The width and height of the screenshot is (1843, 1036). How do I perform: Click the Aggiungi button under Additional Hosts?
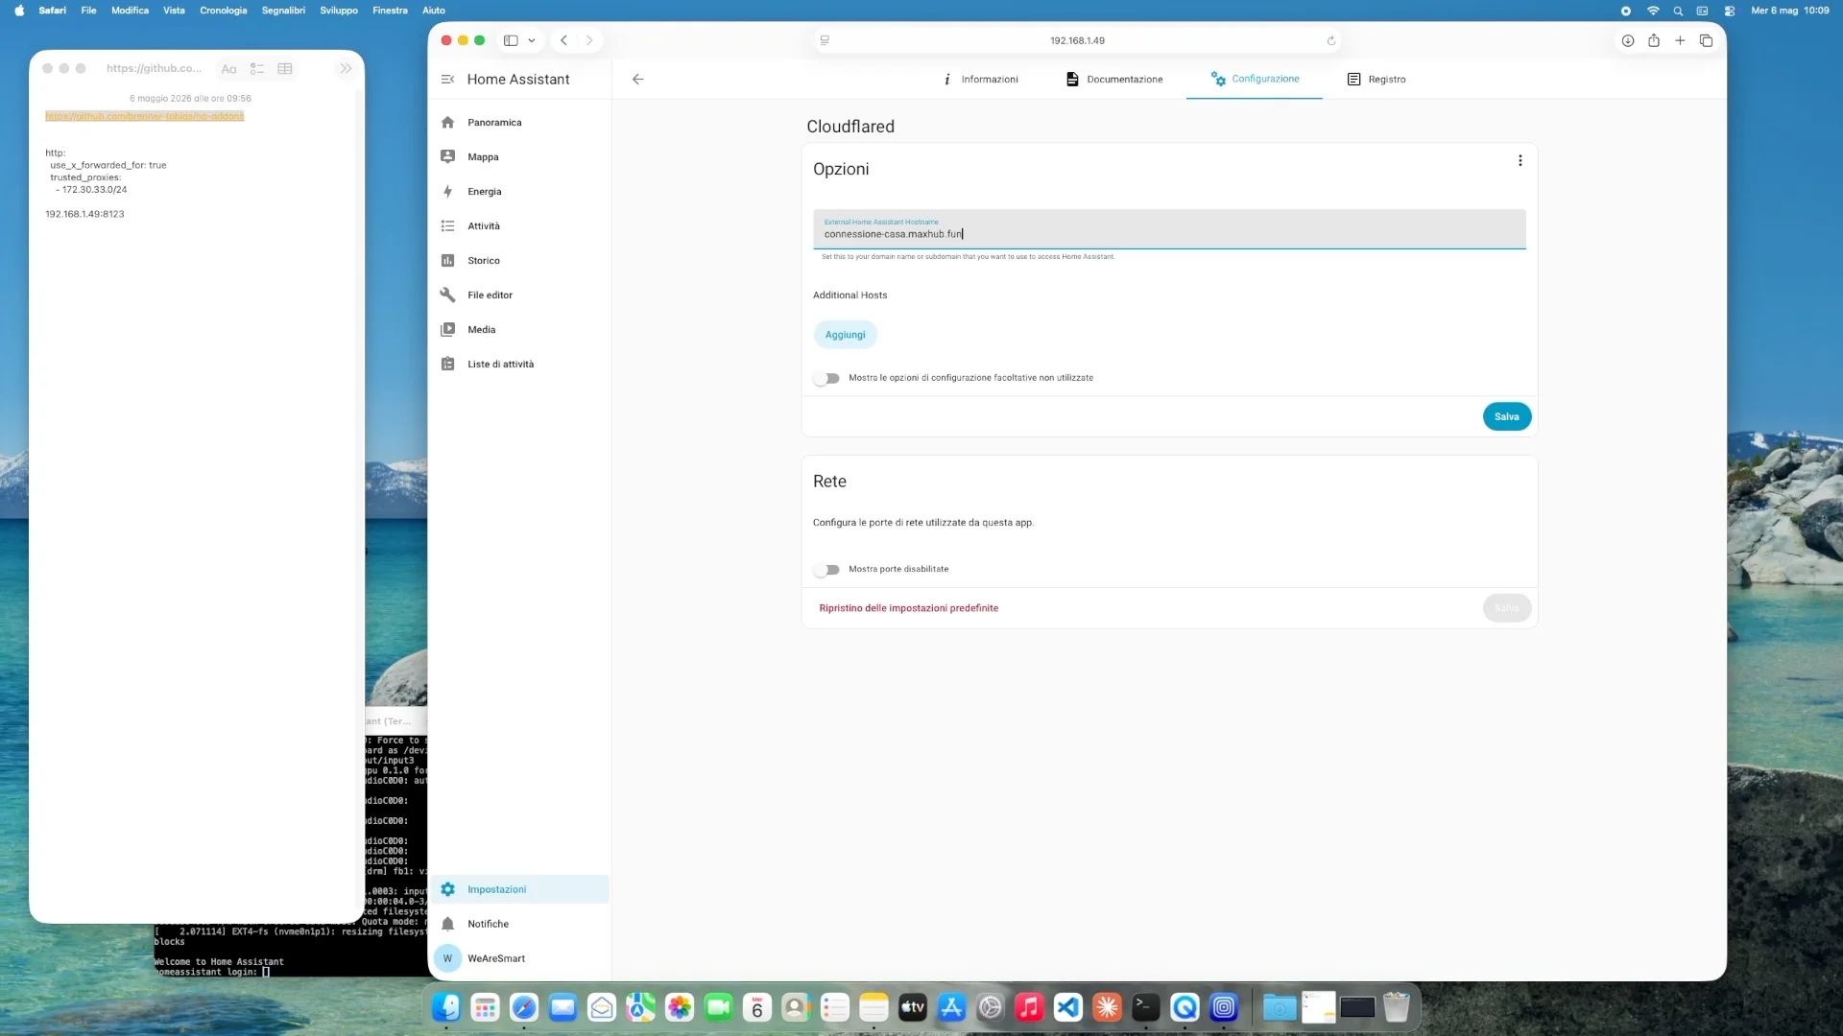point(845,335)
